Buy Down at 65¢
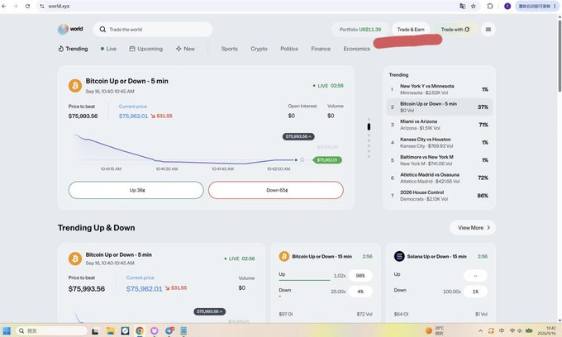Viewport: 562px width, 337px height. pos(276,190)
